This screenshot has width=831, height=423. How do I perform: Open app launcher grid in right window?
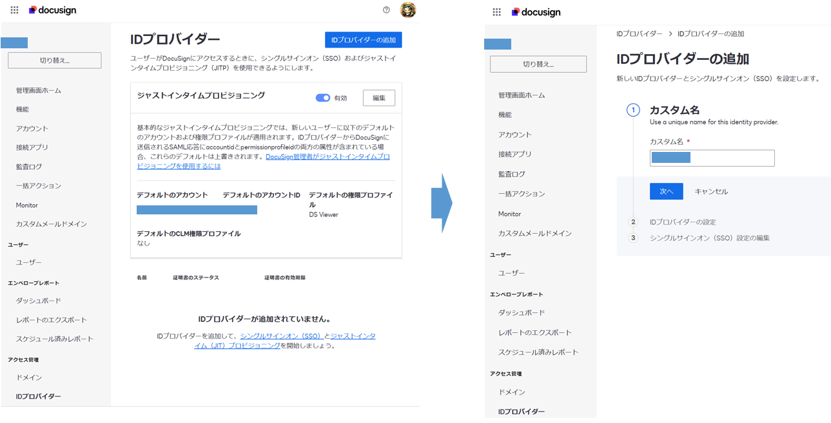pos(496,12)
